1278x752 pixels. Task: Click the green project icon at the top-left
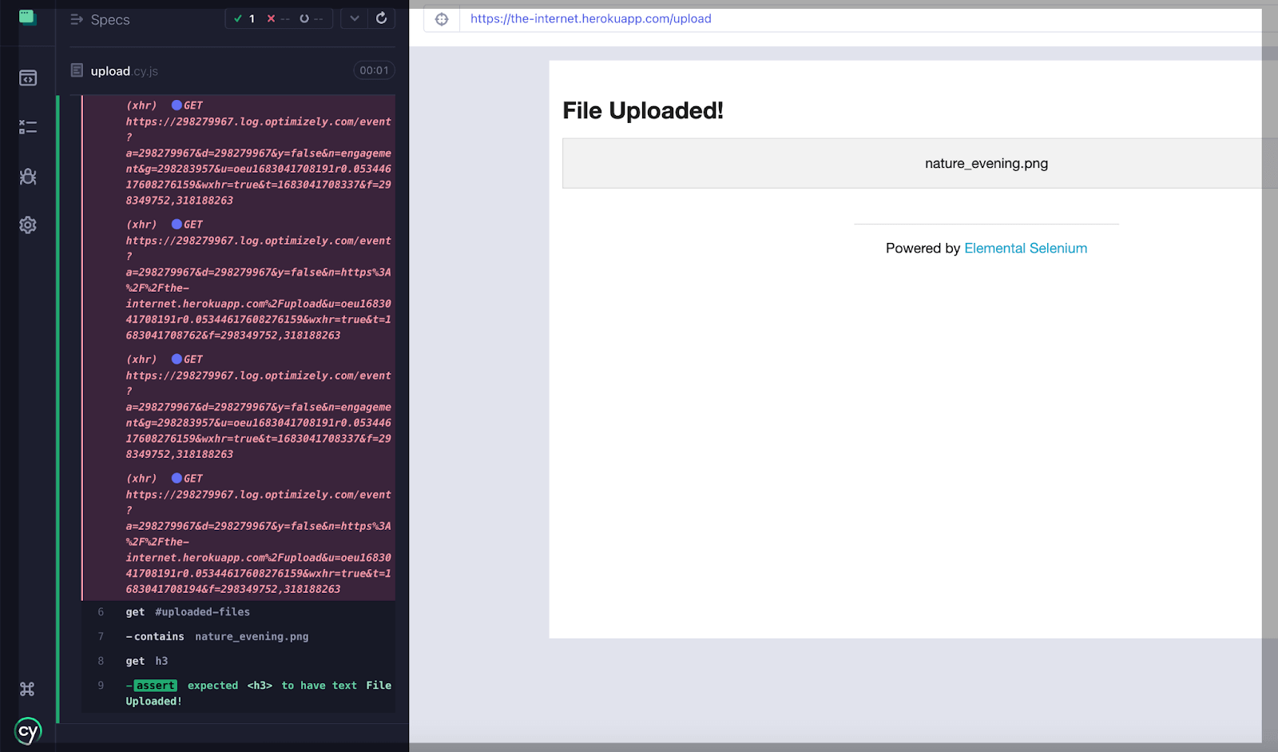point(28,18)
